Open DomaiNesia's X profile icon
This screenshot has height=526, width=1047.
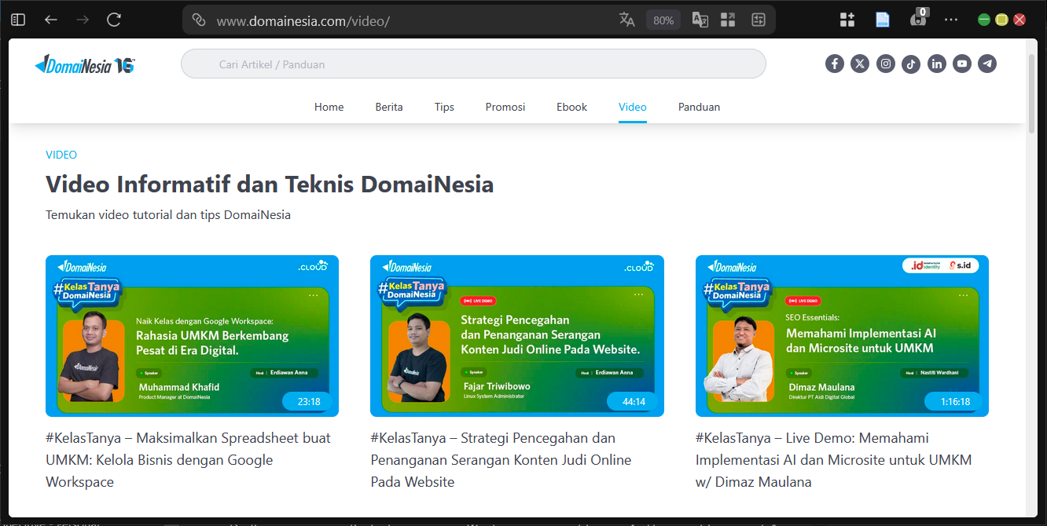pos(860,64)
